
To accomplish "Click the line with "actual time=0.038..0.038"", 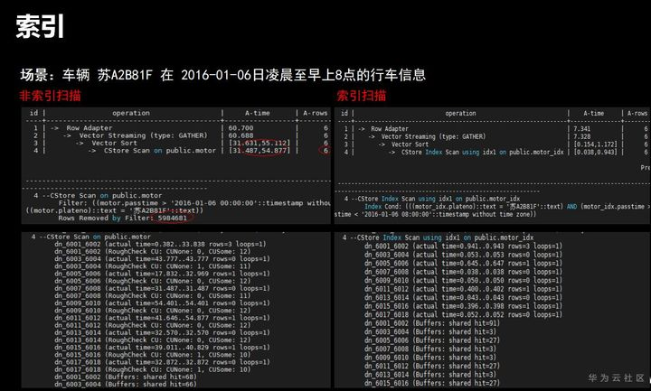I will [x=463, y=272].
